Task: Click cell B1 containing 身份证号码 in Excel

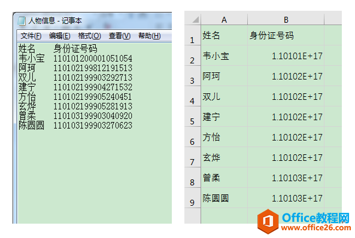Action: (x=286, y=35)
